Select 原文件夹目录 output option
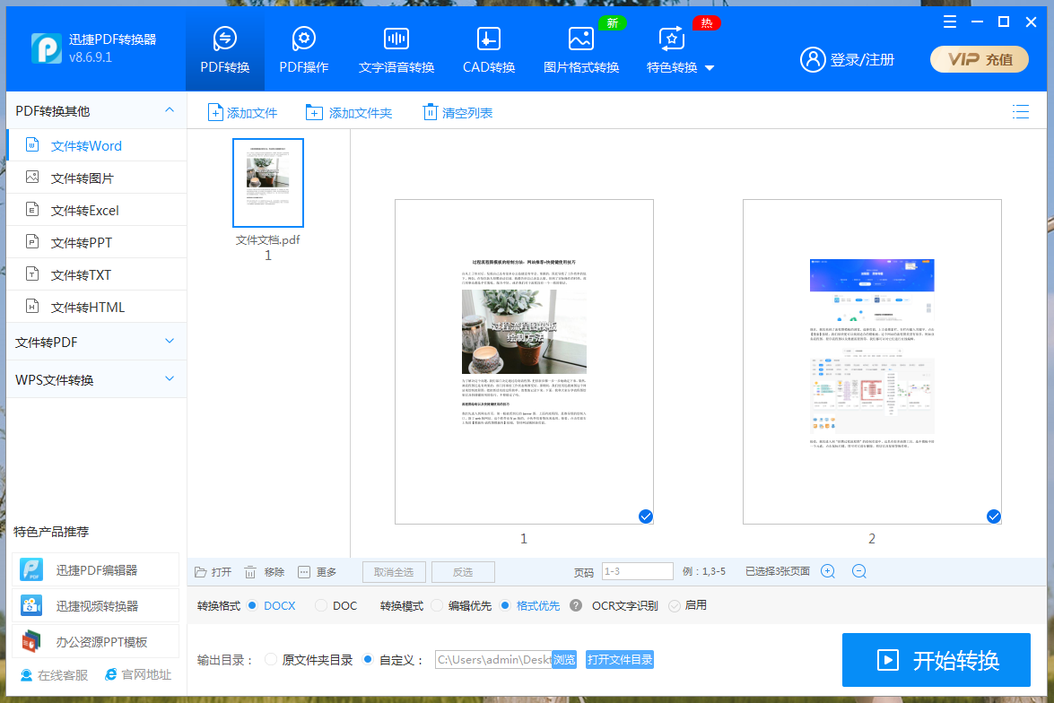Screen dimensions: 1054x703 (x=271, y=659)
